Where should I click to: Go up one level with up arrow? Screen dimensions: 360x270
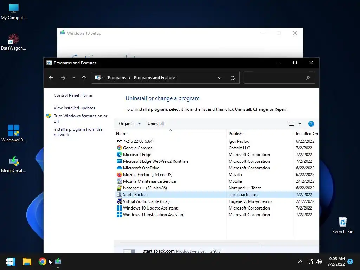[x=84, y=78]
